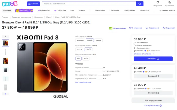
Task: Focus the store search input field
Action: click(89, 4)
